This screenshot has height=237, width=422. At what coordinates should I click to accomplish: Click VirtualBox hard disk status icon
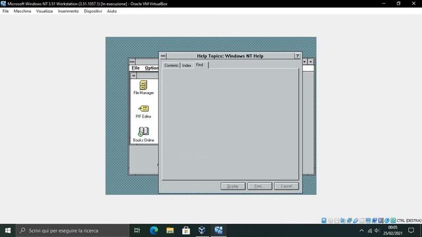point(324,221)
